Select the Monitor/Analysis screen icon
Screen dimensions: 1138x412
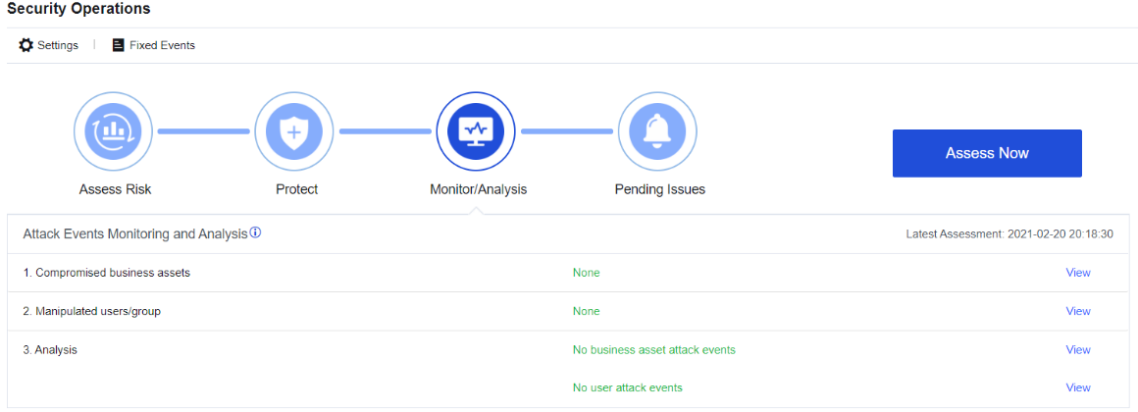pos(476,131)
